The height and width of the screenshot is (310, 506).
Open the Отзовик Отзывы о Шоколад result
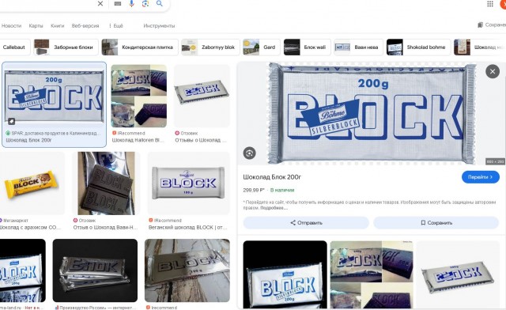coord(202,96)
